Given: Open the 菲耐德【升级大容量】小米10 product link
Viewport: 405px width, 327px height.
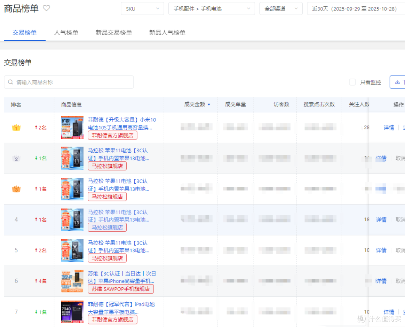Looking at the screenshot, I should click(x=122, y=123).
